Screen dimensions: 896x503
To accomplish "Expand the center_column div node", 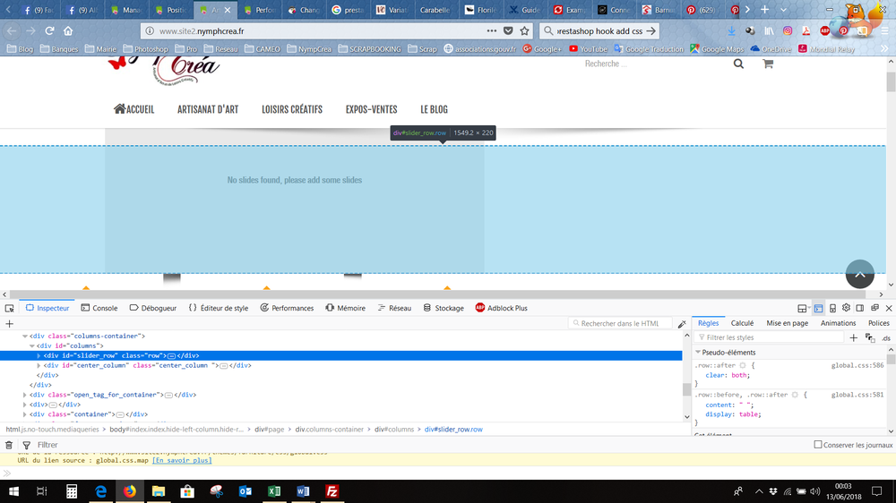I will click(39, 365).
